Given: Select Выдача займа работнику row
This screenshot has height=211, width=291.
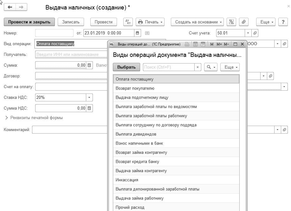Looking at the screenshot, I should tap(176, 198).
